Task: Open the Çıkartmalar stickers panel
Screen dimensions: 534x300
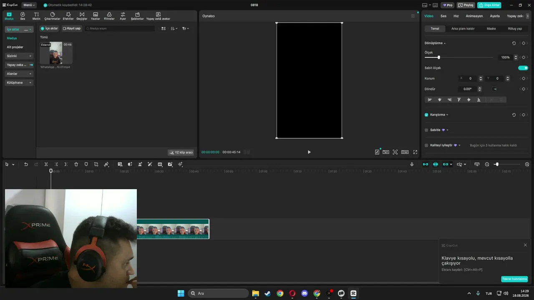Action: click(x=52, y=16)
